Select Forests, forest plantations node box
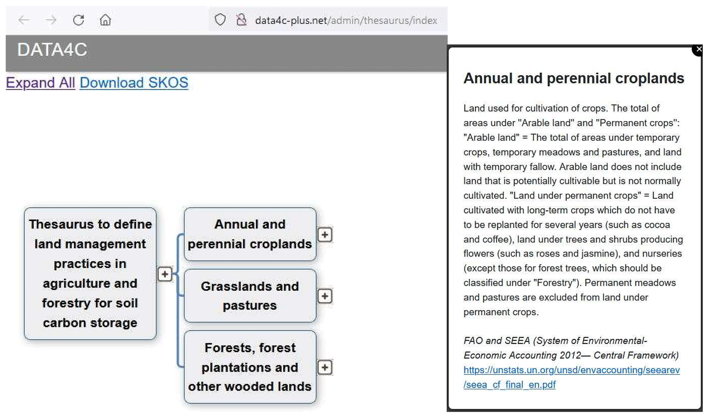This screenshot has height=418, width=709. pos(250,367)
